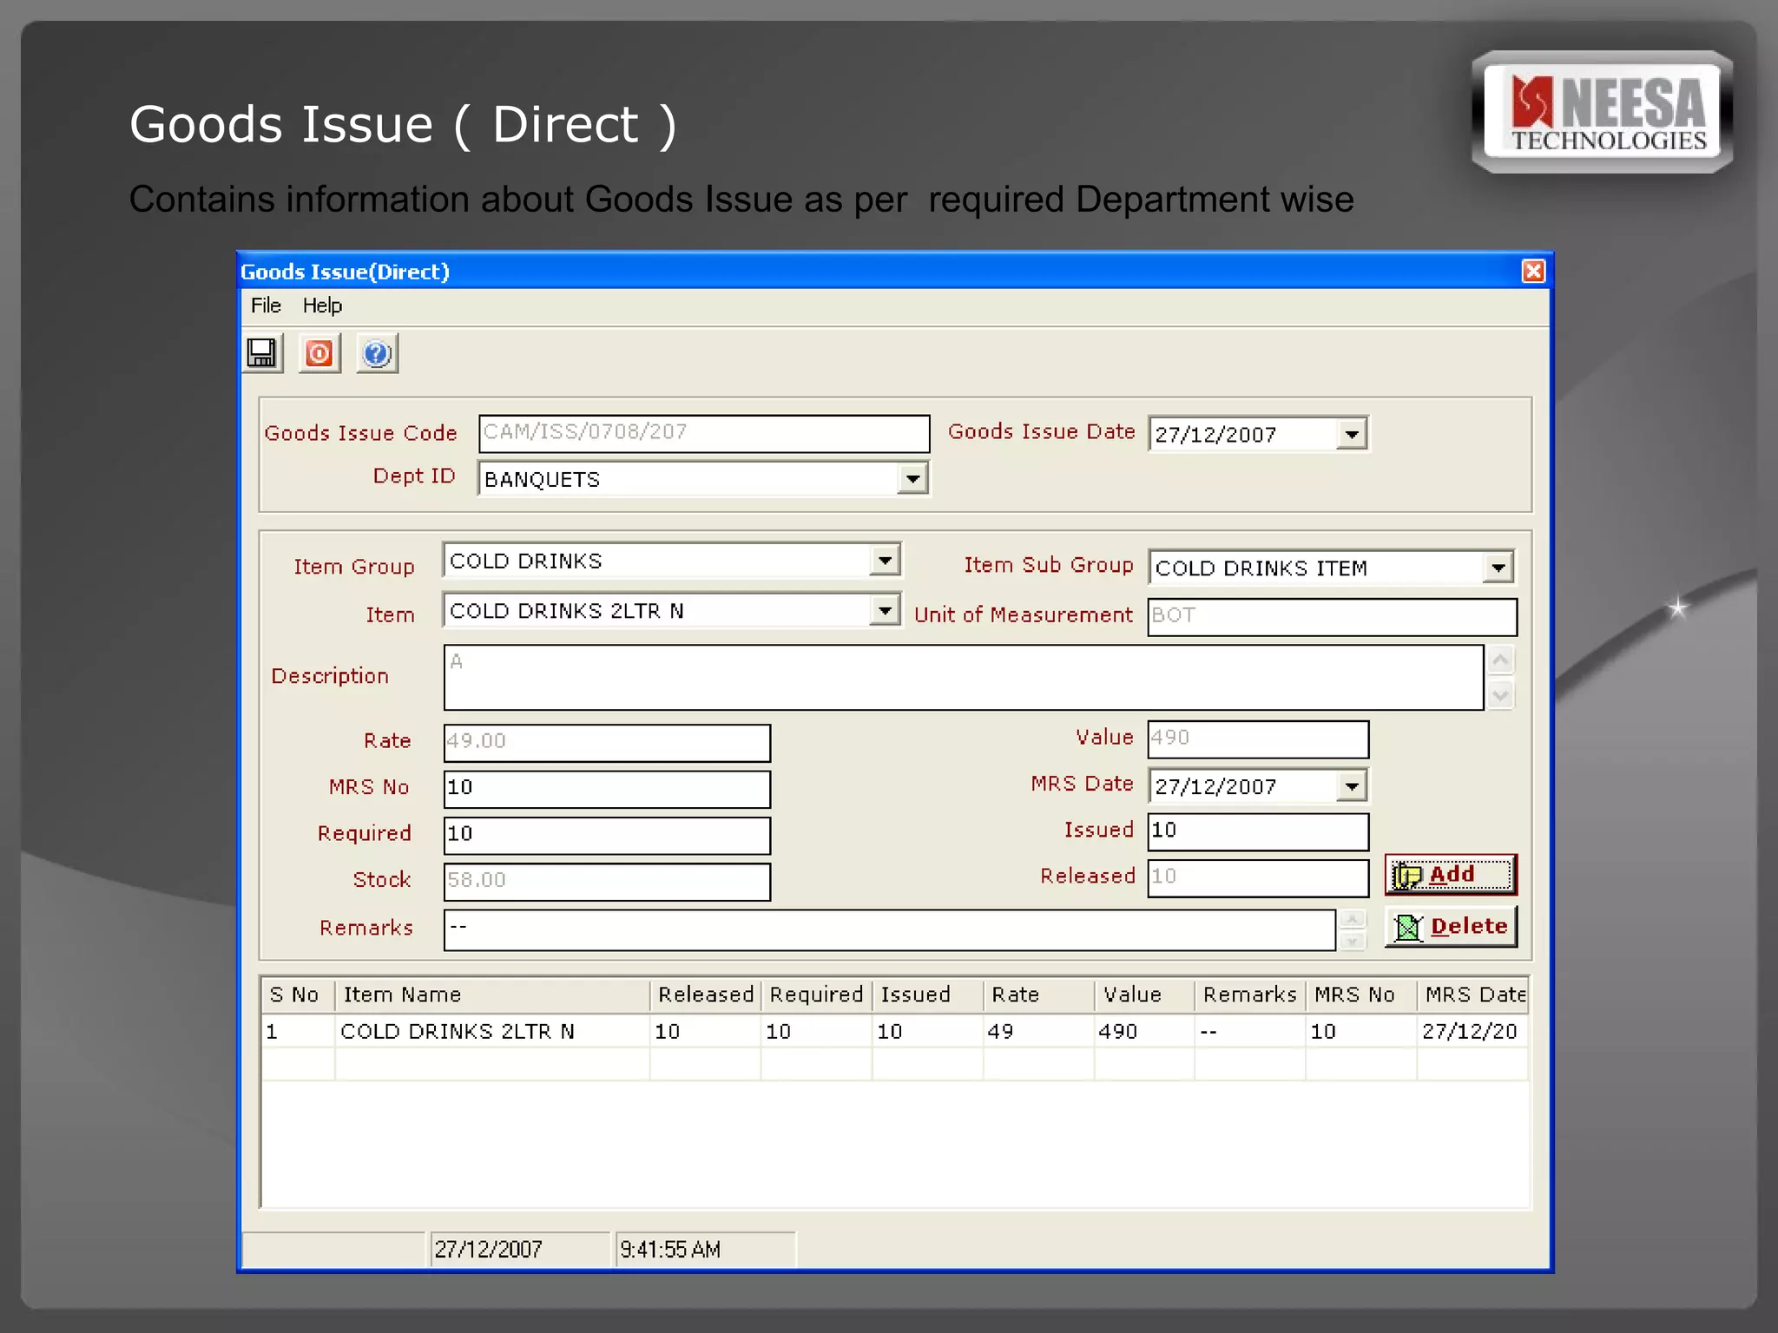Click the red power exit toolbar icon
The image size is (1778, 1333).
point(319,353)
